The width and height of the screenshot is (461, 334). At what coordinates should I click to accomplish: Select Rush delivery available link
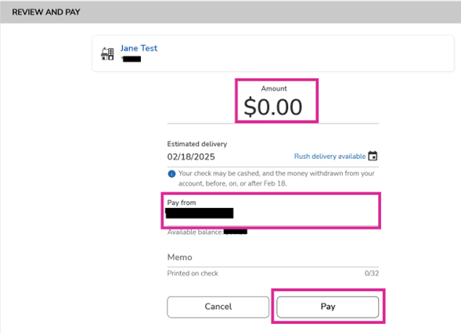(330, 156)
